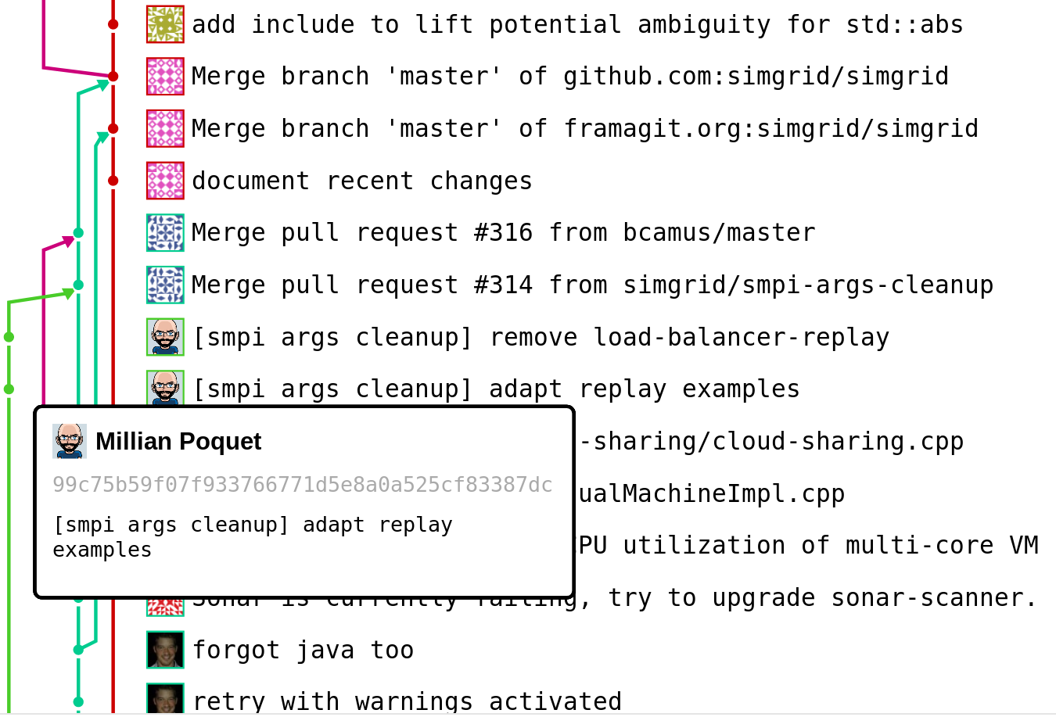Click Millian Poquet's avatar in the tooltip
The height and width of the screenshot is (717, 1056).
(x=70, y=442)
